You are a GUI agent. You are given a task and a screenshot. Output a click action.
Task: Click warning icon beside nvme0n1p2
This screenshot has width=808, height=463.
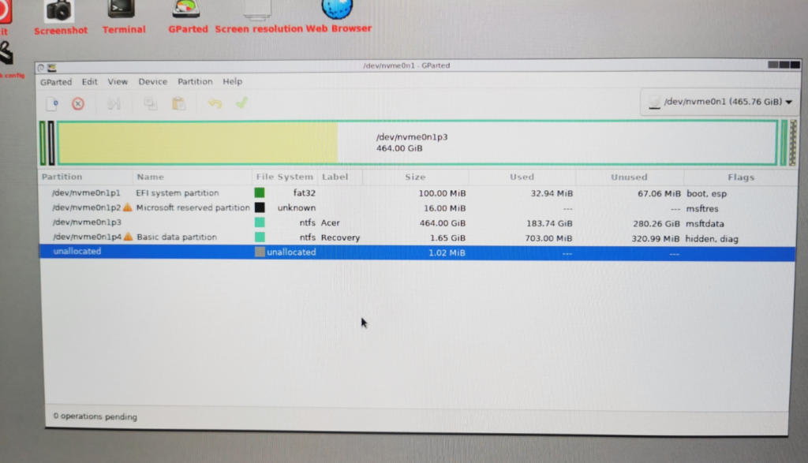127,207
